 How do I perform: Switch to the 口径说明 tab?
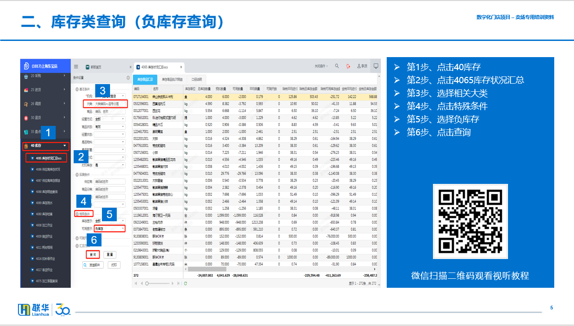pos(197,79)
